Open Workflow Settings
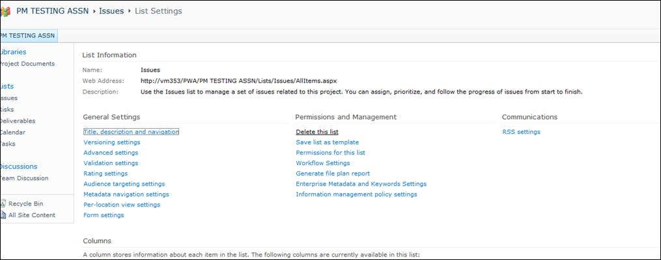This screenshot has width=661, height=260. pos(322,163)
